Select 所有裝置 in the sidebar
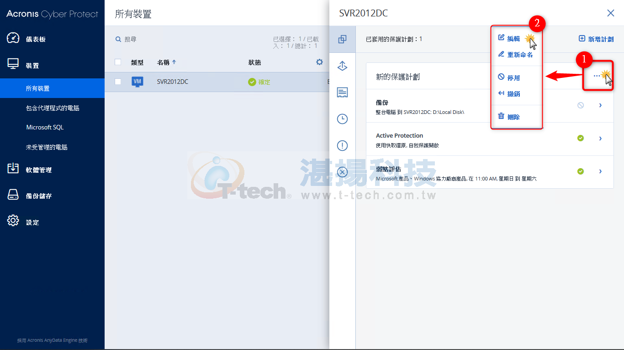624x350 pixels. point(52,88)
